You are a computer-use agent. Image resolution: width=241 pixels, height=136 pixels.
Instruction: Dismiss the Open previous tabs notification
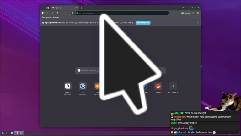tap(198, 23)
